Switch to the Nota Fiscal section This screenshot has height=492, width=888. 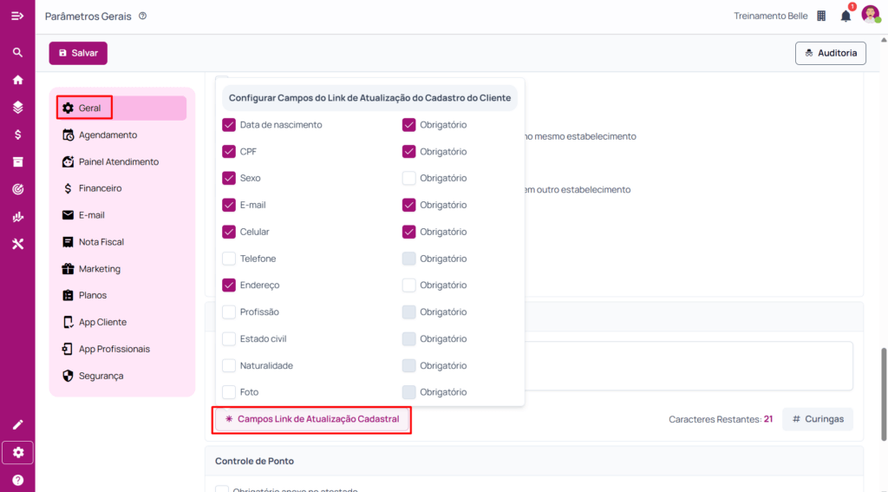click(101, 242)
